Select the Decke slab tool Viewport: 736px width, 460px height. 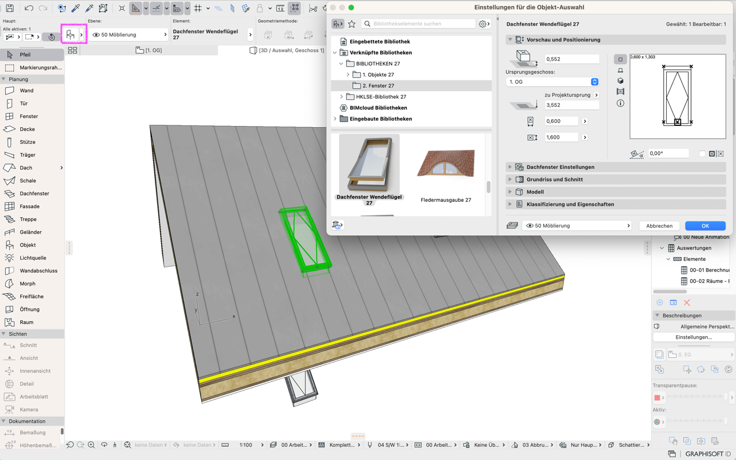(x=32, y=129)
